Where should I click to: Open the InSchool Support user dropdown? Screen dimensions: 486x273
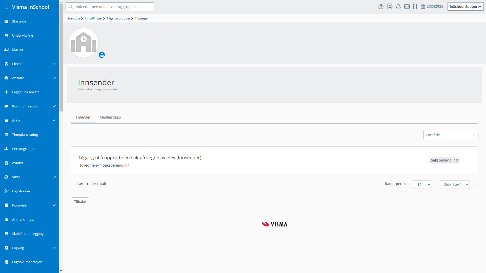click(465, 7)
